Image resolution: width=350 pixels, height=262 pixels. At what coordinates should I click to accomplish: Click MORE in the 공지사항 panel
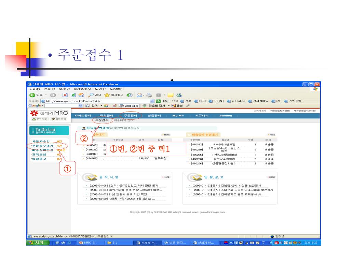166,177
